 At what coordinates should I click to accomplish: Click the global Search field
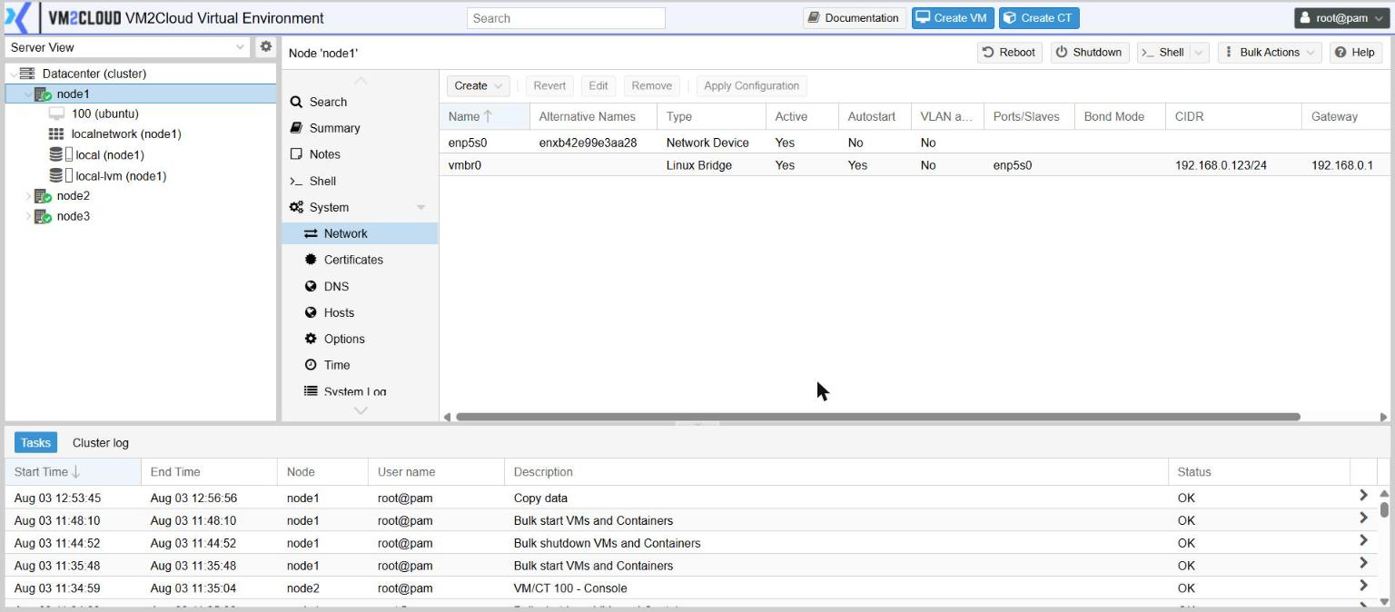pyautogui.click(x=566, y=18)
